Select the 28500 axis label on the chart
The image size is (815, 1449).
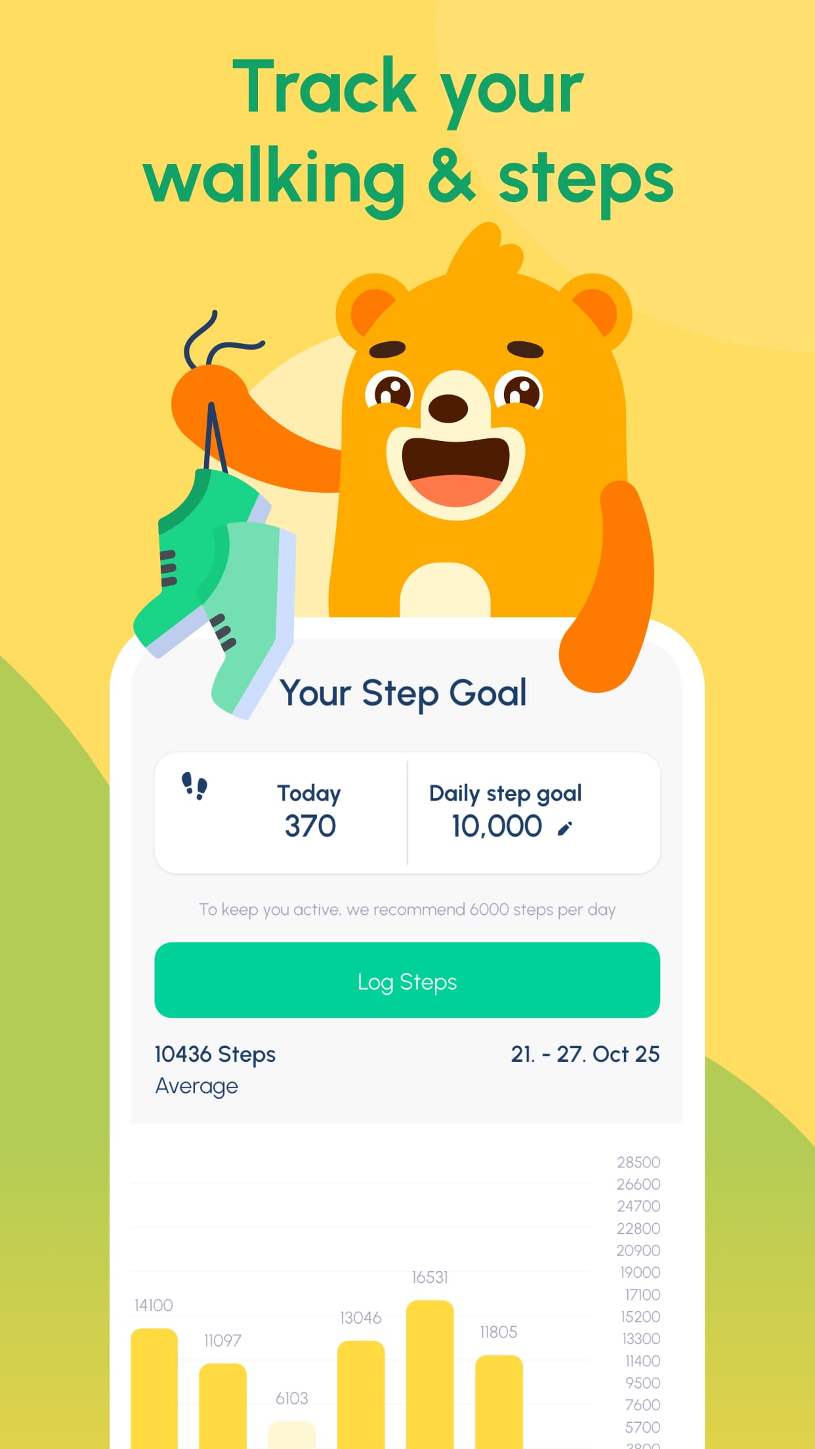tap(638, 1161)
